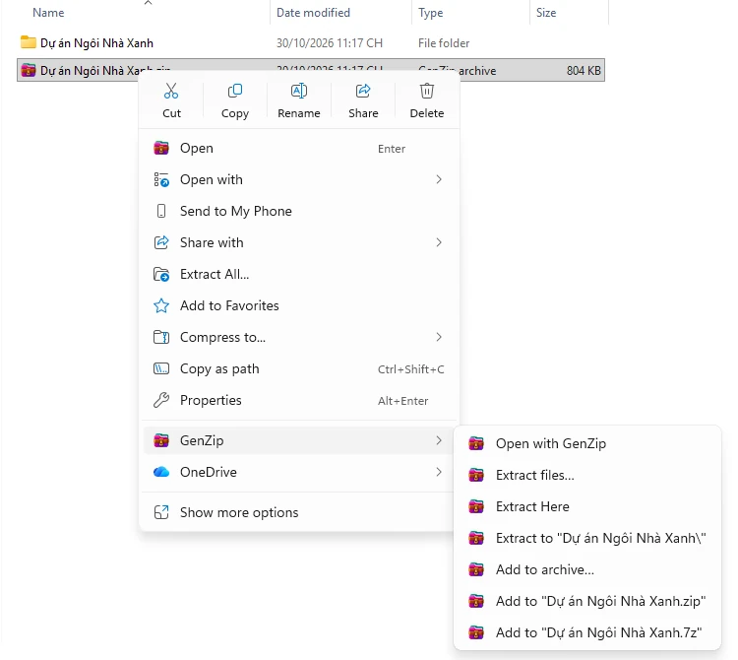The width and height of the screenshot is (738, 660).
Task: Click the icon beside Extract Here
Action: 476,507
